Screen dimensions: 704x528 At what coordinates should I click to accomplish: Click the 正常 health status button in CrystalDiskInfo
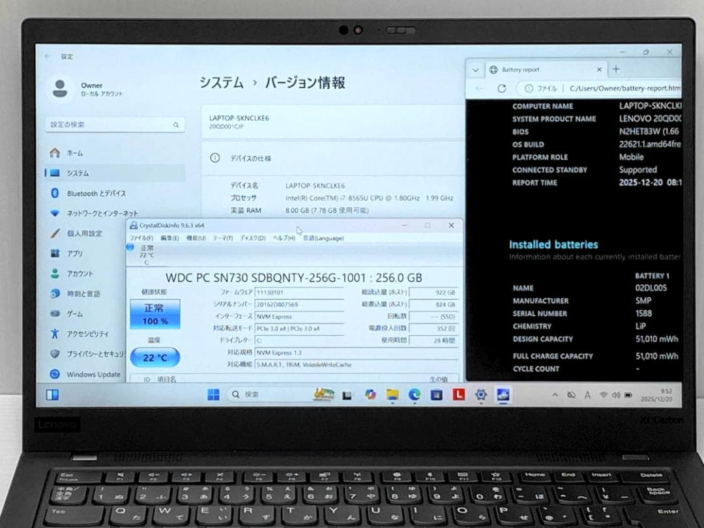154,309
